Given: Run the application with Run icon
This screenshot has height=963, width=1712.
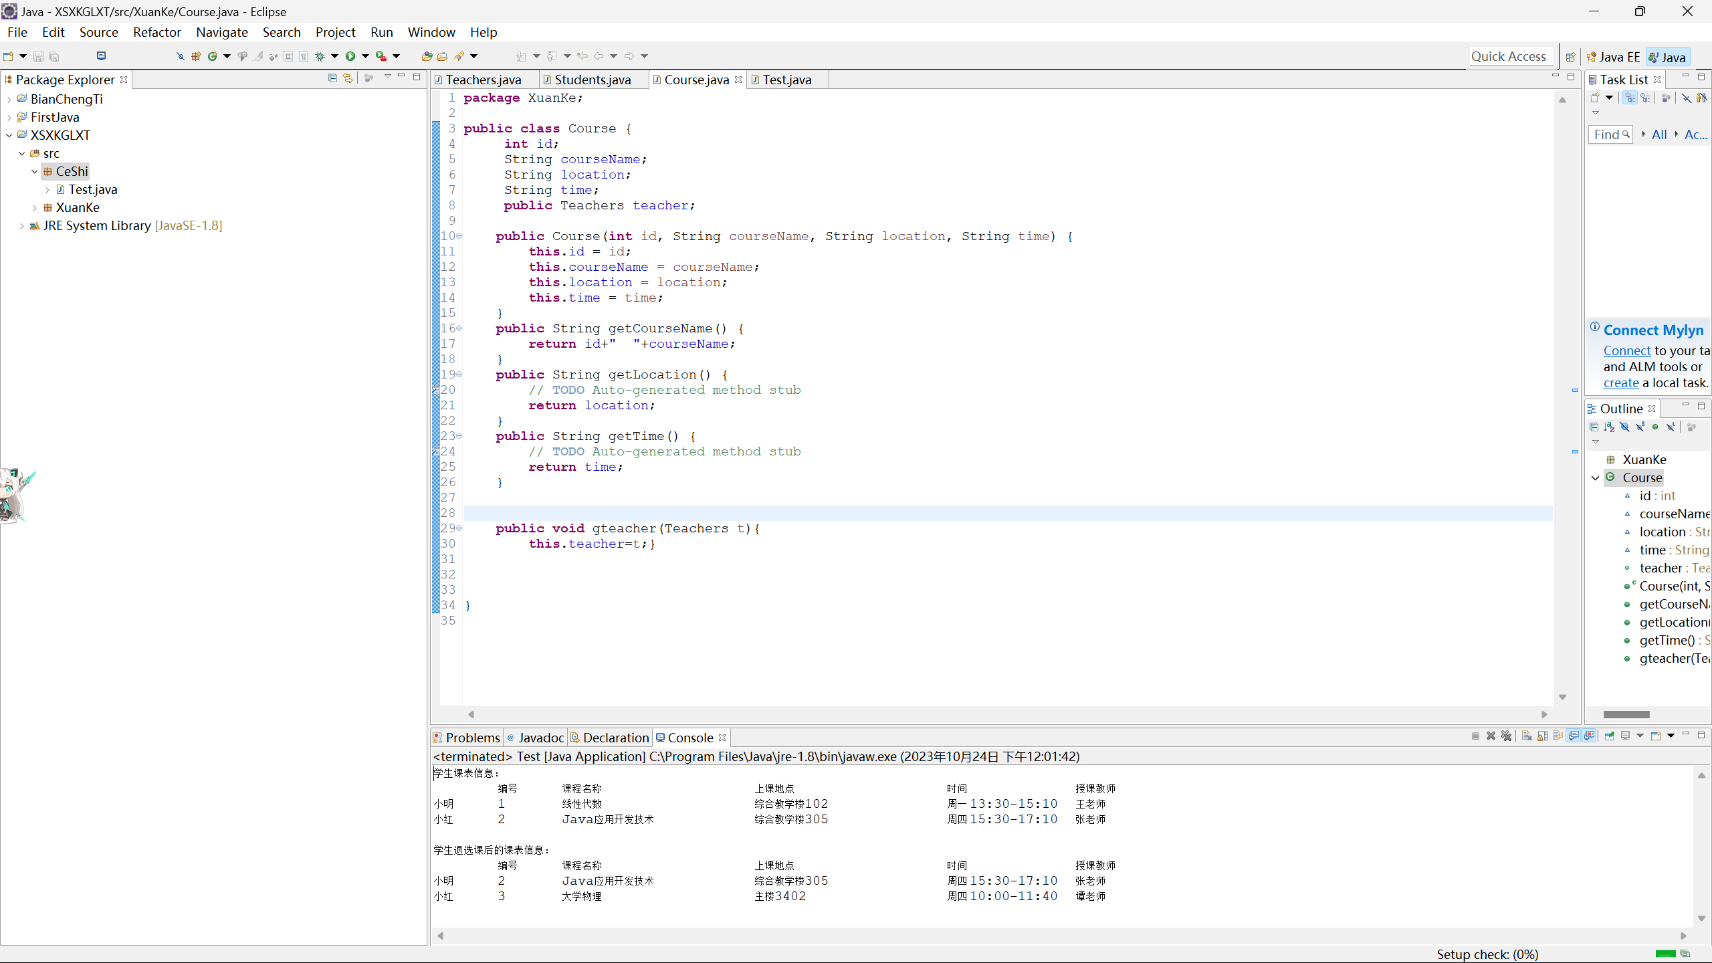Looking at the screenshot, I should pos(350,56).
